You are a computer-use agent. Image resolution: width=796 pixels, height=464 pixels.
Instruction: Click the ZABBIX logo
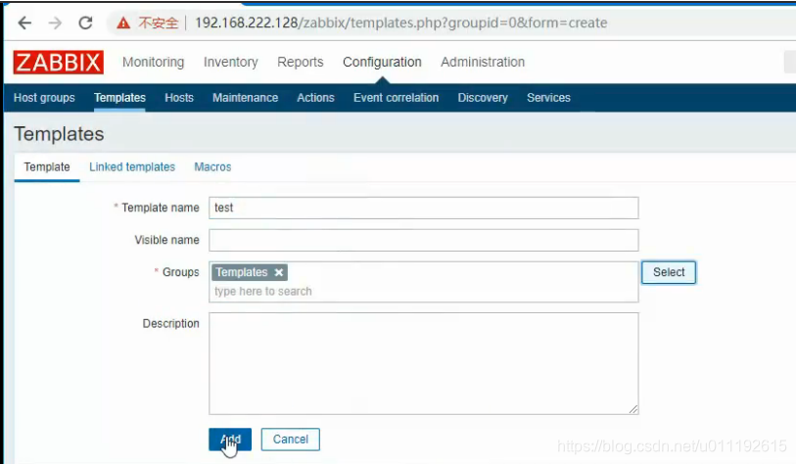tap(59, 63)
